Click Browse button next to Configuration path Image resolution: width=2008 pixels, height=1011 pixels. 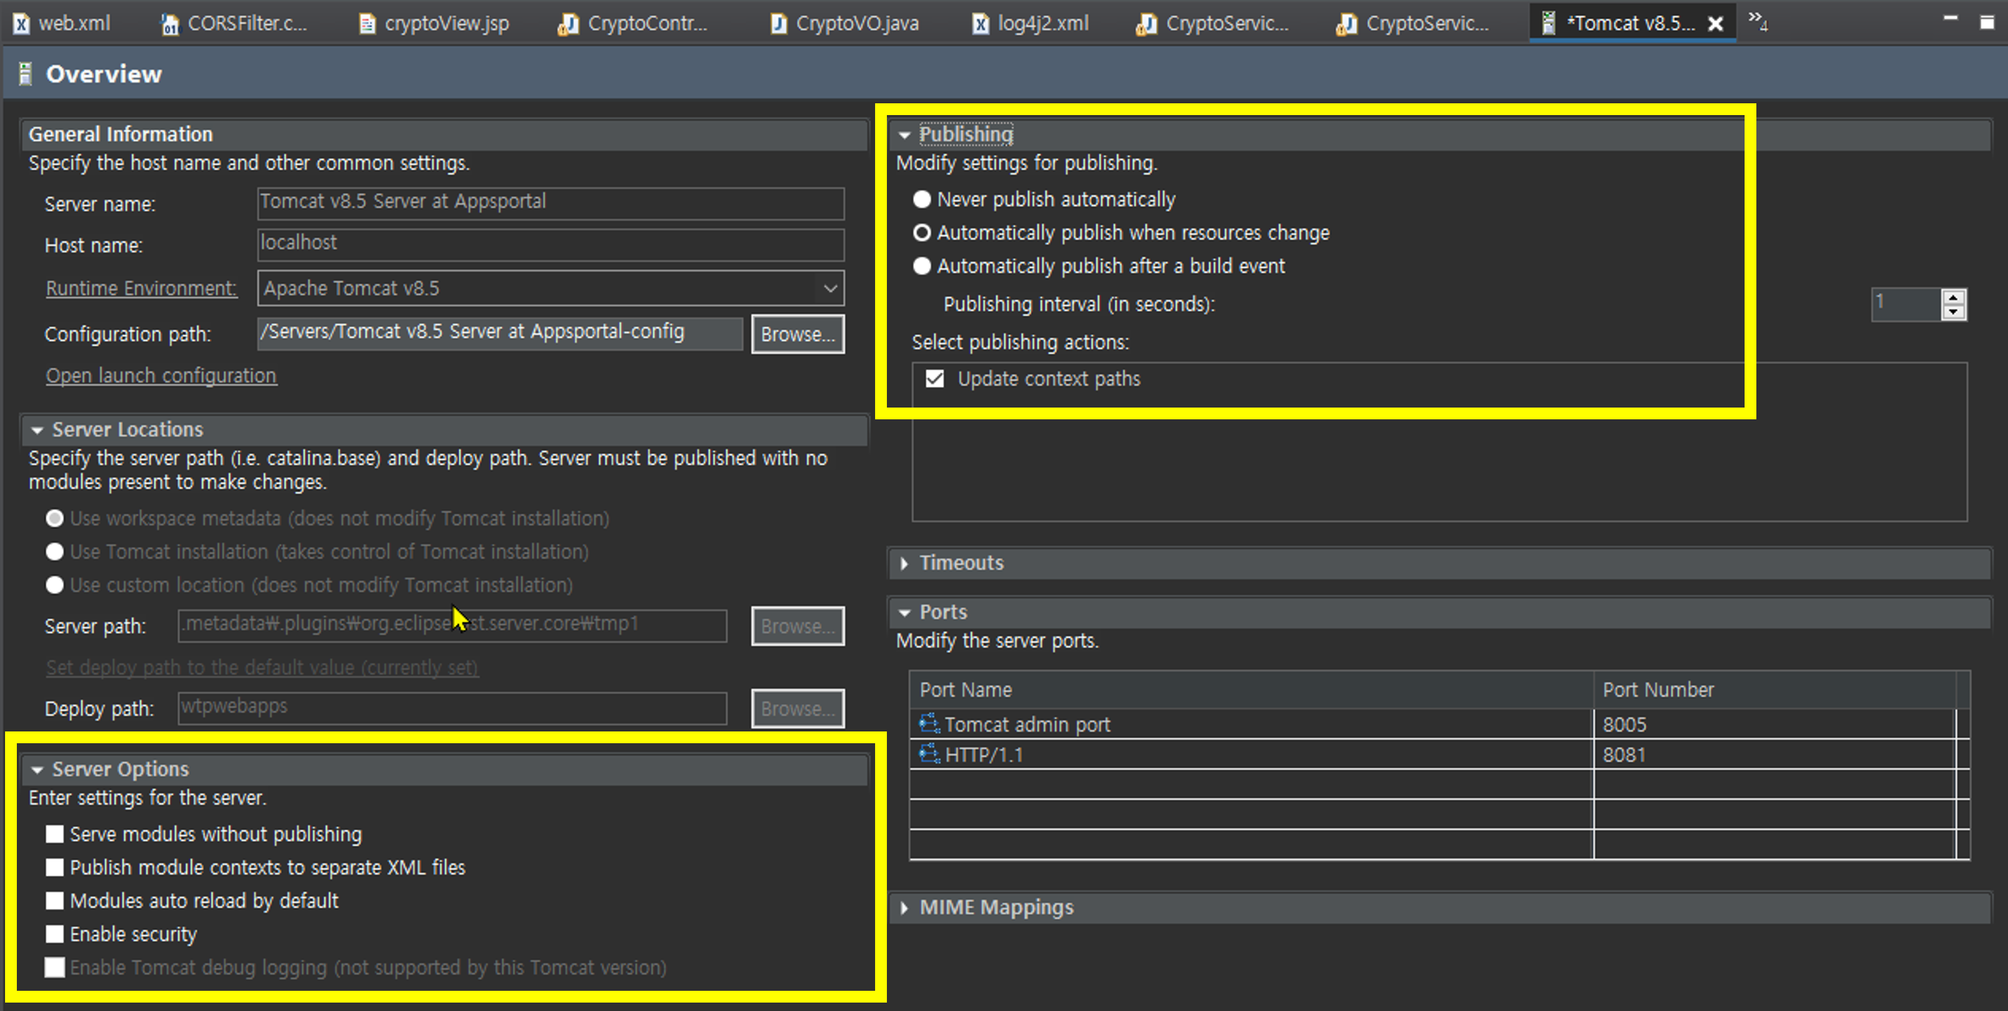(x=796, y=335)
